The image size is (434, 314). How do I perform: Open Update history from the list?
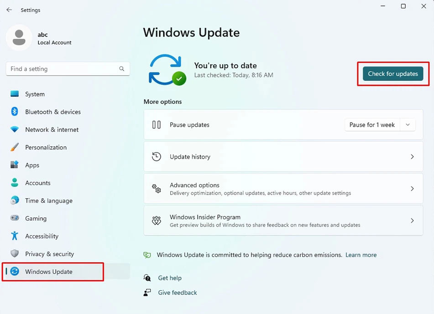(x=283, y=156)
